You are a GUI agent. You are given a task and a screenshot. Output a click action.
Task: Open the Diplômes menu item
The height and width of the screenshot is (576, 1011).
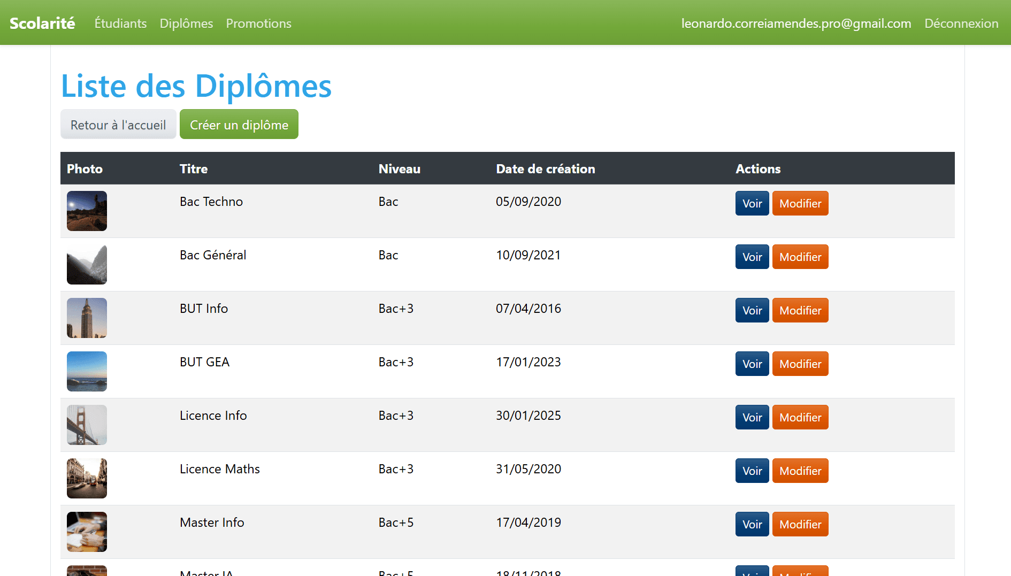pos(186,23)
